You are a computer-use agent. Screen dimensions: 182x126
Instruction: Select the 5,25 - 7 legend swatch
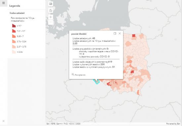click(14, 36)
